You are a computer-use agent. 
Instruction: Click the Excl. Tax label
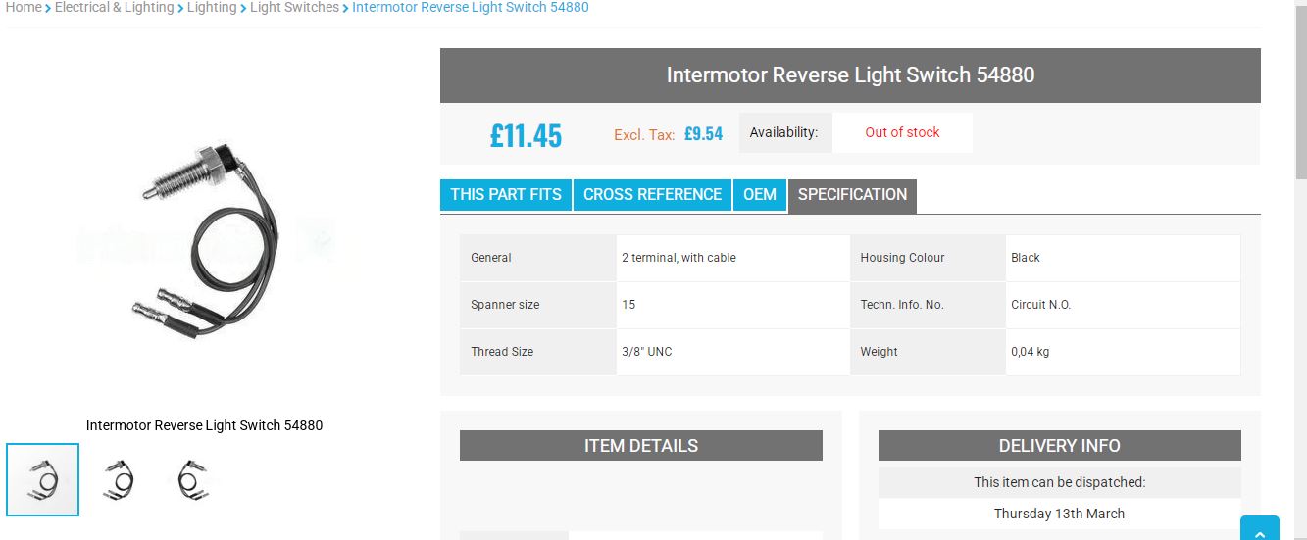(644, 135)
